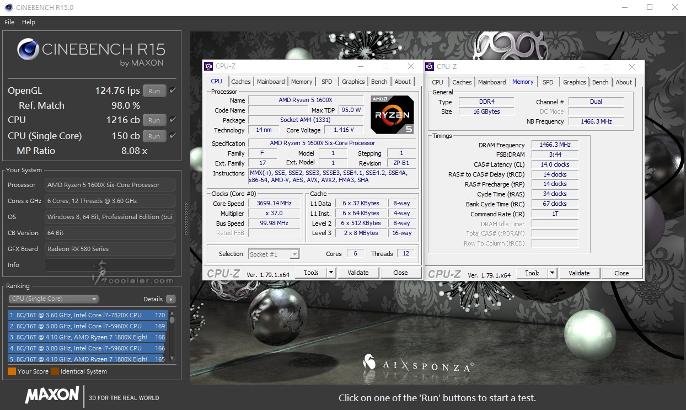Screen dimensions: 686x410
Task: Select ranking row i7-5960X with score 169
Action: click(x=88, y=326)
